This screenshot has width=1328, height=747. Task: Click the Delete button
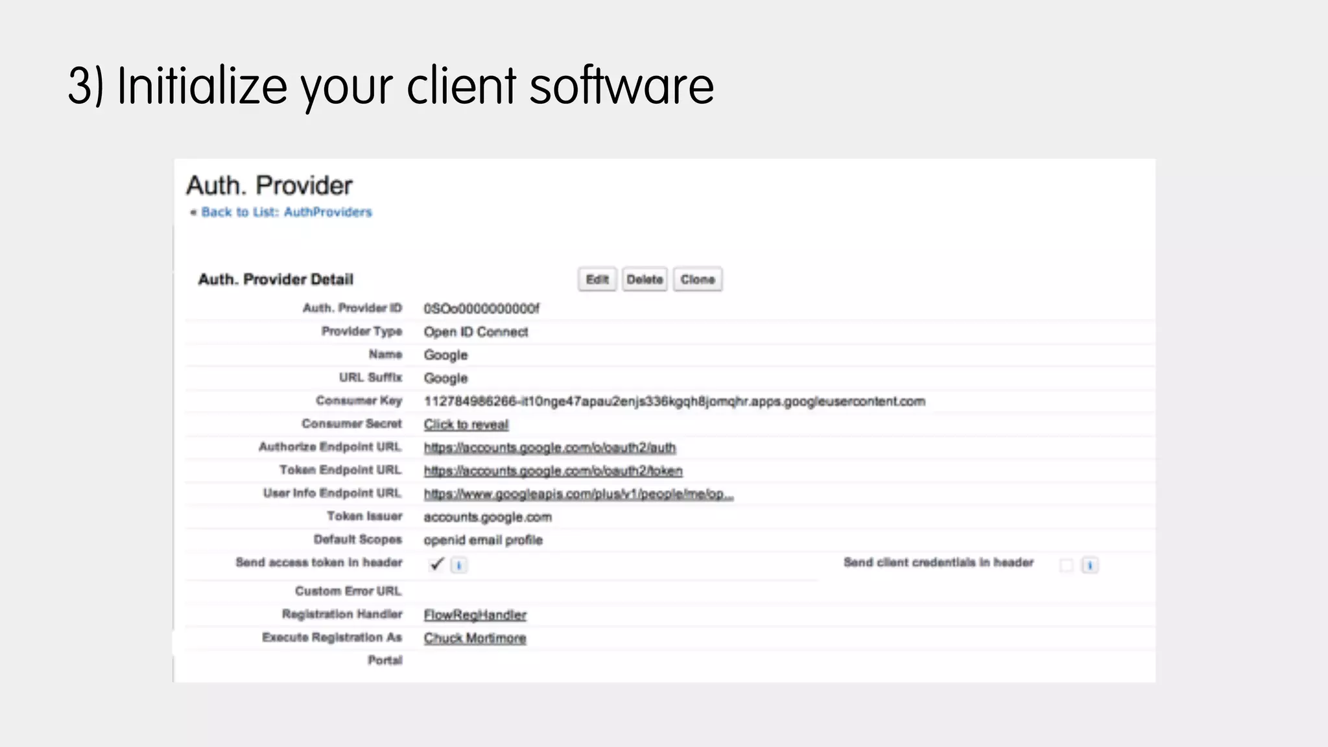point(645,279)
